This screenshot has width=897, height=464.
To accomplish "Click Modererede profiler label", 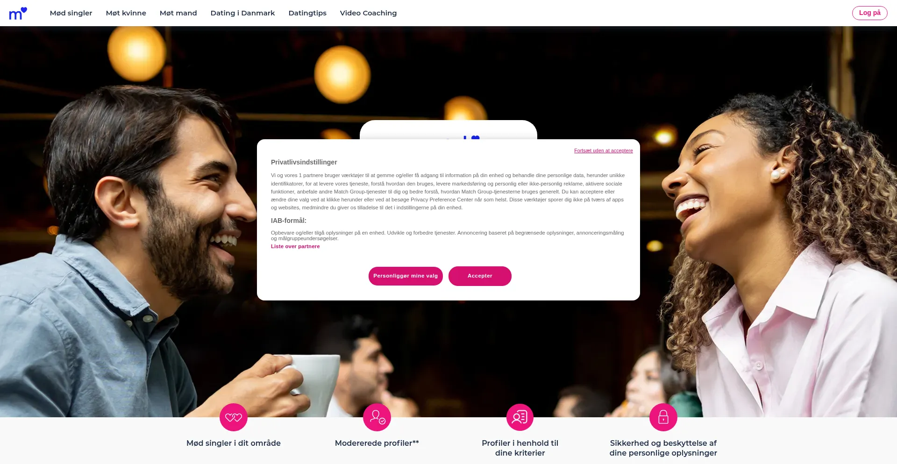I will 377,443.
